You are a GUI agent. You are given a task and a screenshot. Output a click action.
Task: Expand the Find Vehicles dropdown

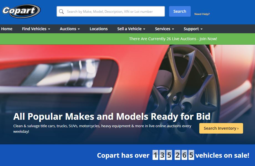36,29
